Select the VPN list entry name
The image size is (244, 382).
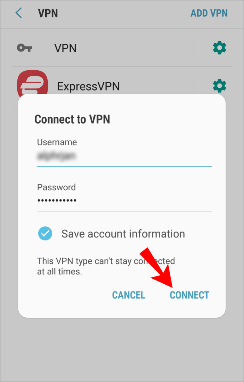point(65,48)
